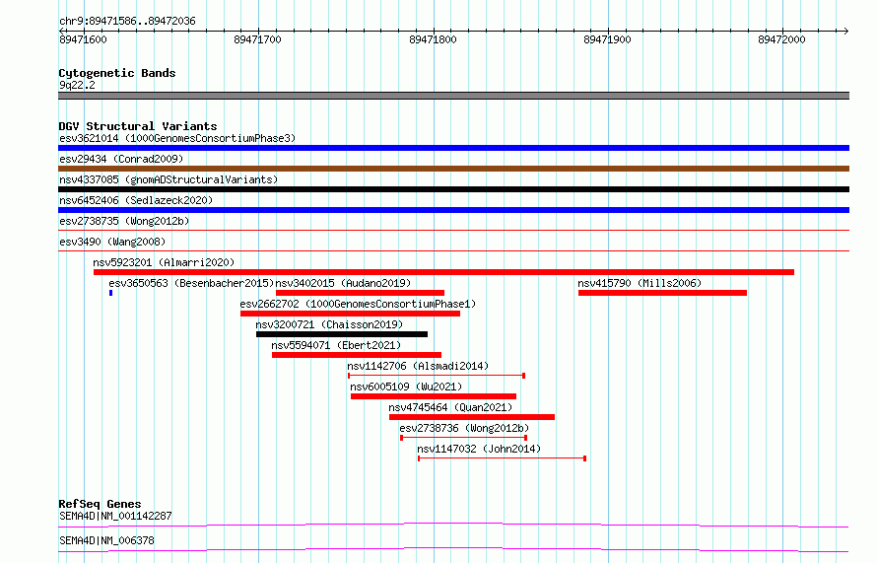Click the chr9:89471586..89472036 region text
This screenshot has height=563, width=877.
[127, 22]
